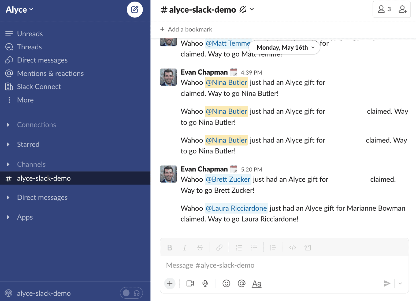Insert a code block
This screenshot has height=301, width=416.
pyautogui.click(x=308, y=248)
